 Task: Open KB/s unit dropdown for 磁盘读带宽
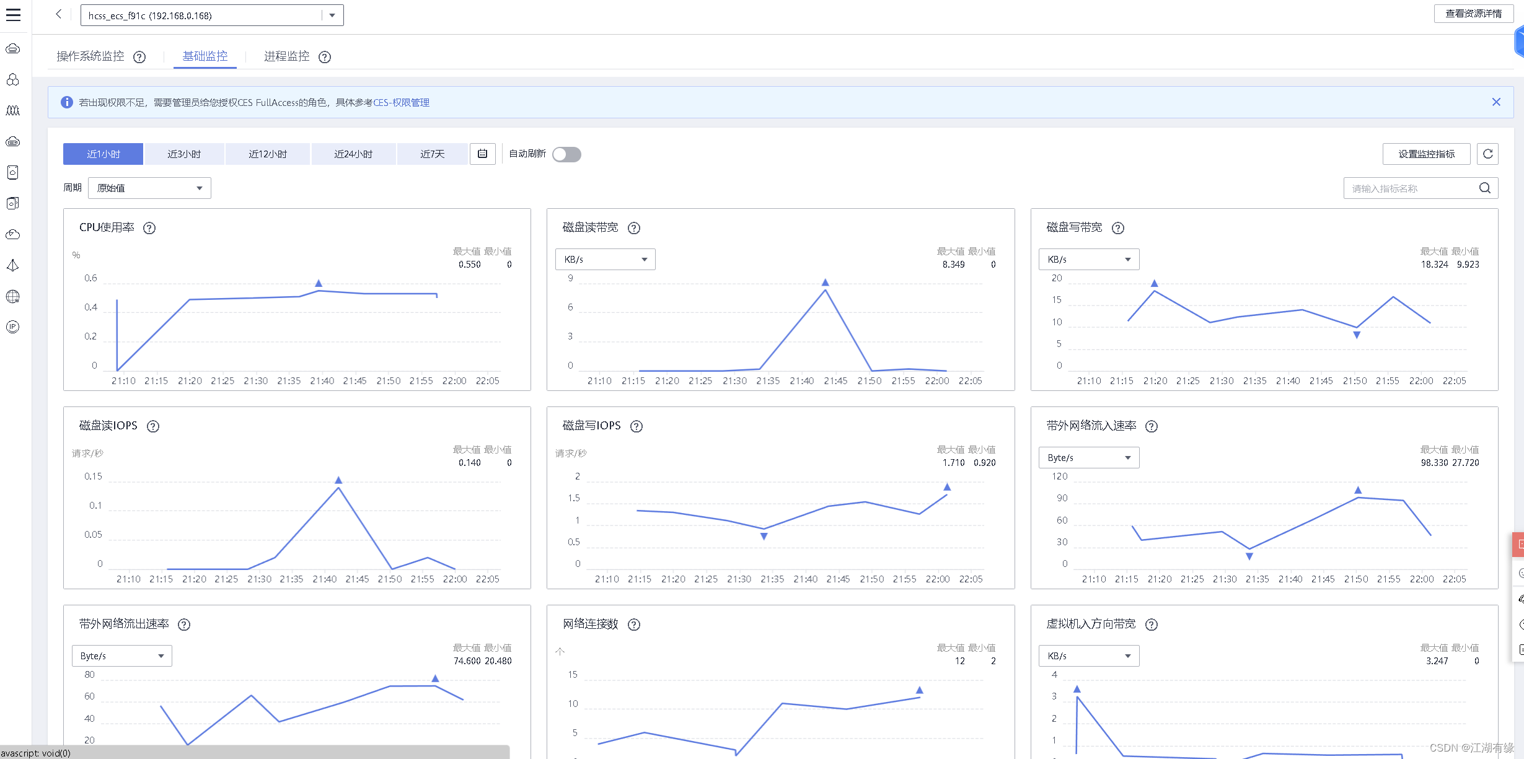(x=605, y=259)
